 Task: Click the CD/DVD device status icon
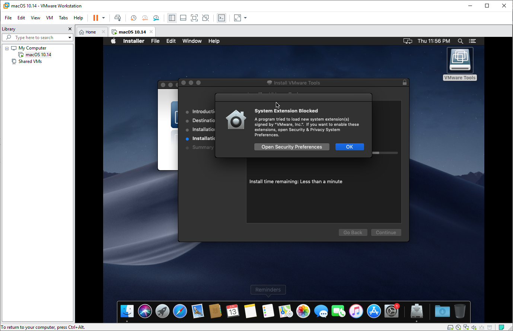tap(458, 327)
